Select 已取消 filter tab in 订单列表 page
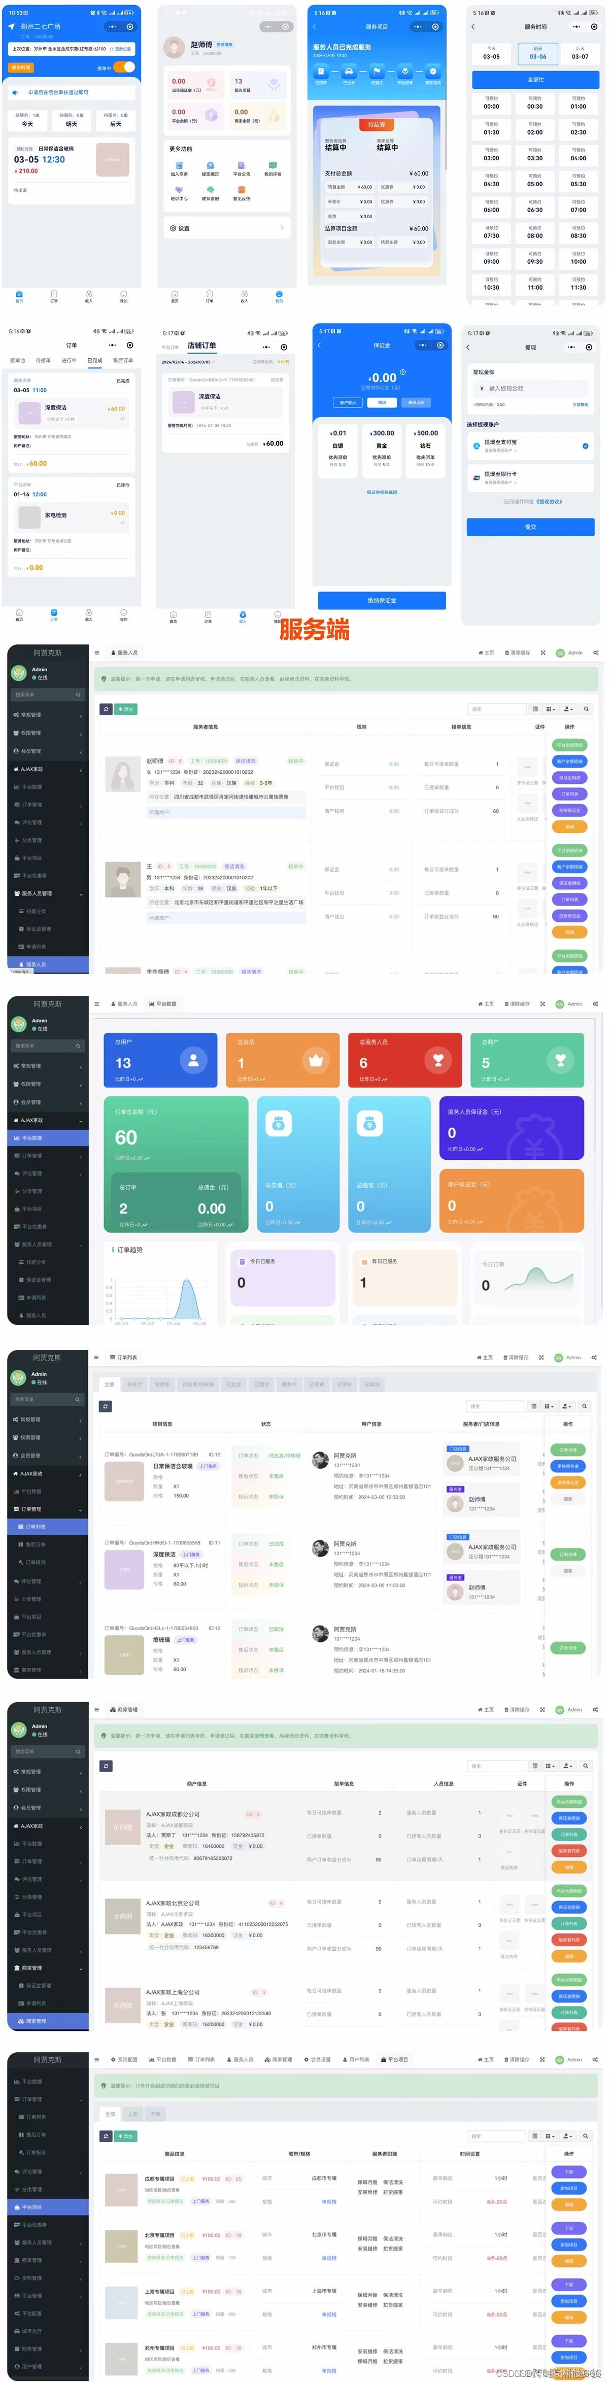609x2383 pixels. point(372,1384)
